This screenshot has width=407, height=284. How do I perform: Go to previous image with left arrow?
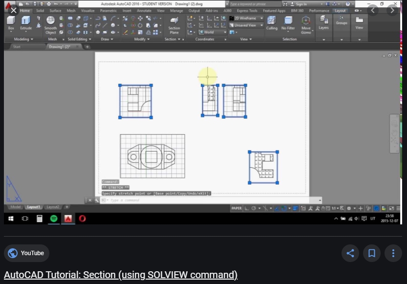point(373,10)
